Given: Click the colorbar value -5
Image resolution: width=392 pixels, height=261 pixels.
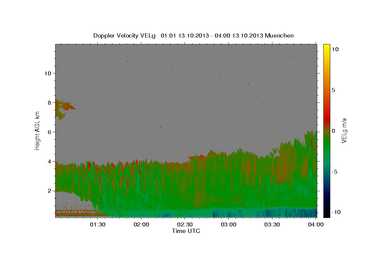Looking at the screenshot, I should (334, 172).
